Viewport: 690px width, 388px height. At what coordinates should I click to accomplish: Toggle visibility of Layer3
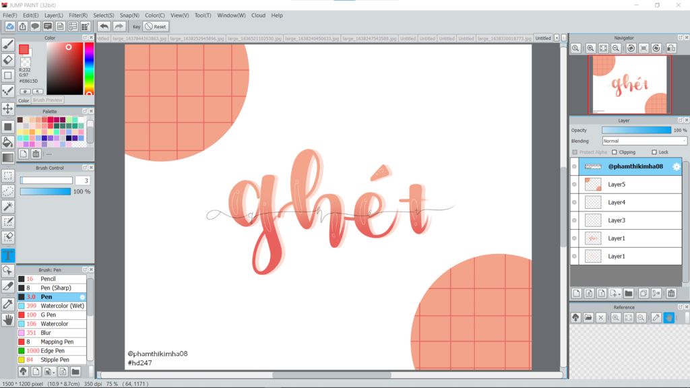pos(574,220)
